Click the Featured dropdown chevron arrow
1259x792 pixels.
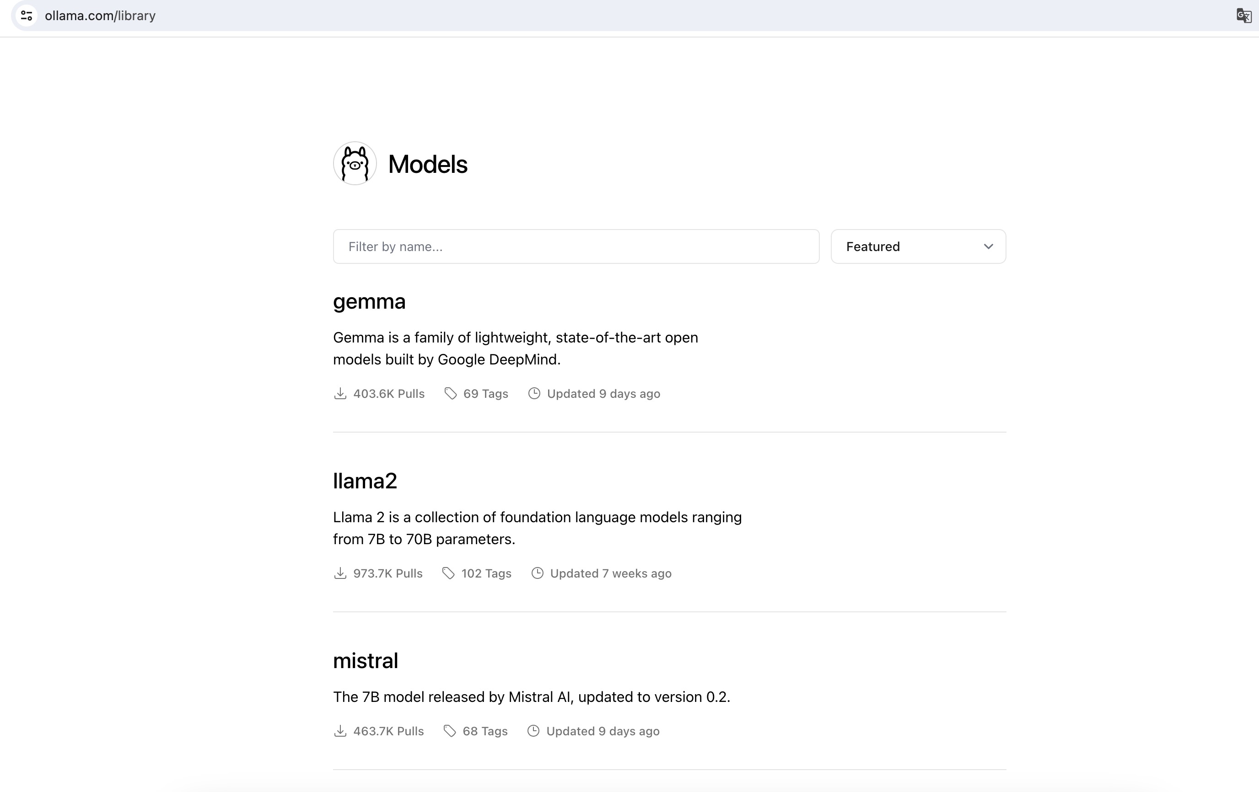tap(988, 246)
